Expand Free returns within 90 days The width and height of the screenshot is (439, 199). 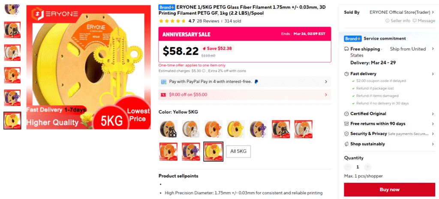433,124
